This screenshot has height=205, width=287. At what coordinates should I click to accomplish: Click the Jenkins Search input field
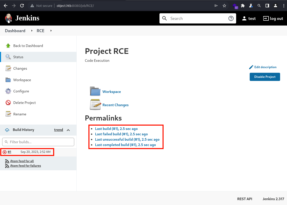tap(198, 18)
